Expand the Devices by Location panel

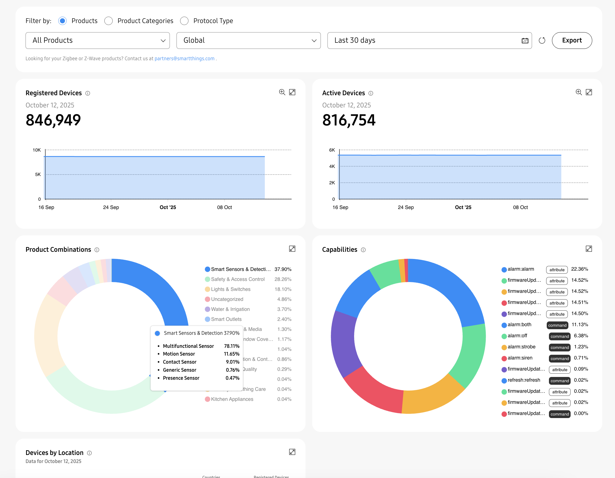292,452
